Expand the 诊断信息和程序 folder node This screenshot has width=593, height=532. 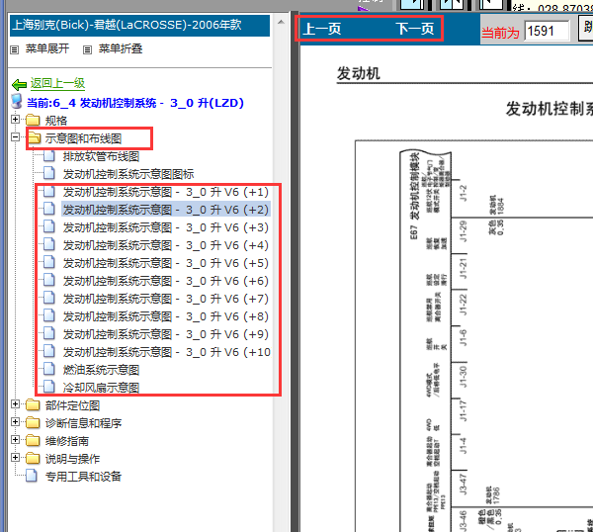point(15,421)
